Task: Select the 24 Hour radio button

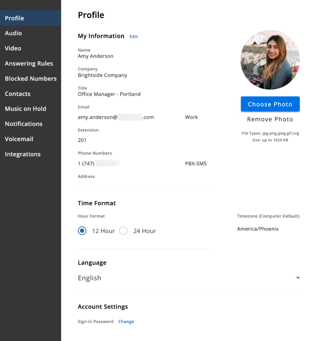Action: coord(123,231)
